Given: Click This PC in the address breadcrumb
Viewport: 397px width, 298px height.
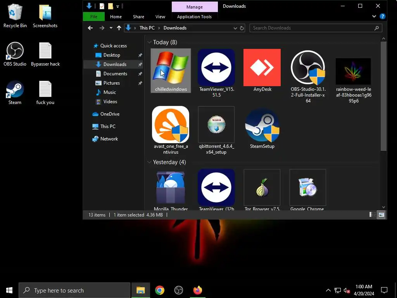Looking at the screenshot, I should pyautogui.click(x=147, y=28).
